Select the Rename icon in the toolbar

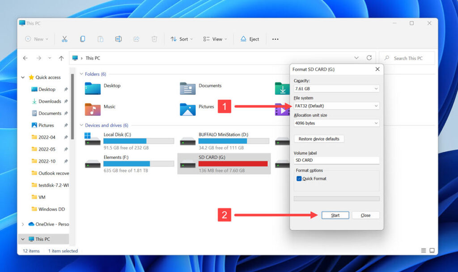(118, 39)
